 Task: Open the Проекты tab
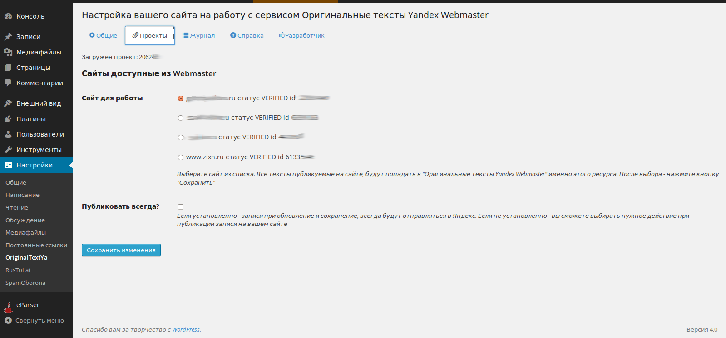(150, 35)
